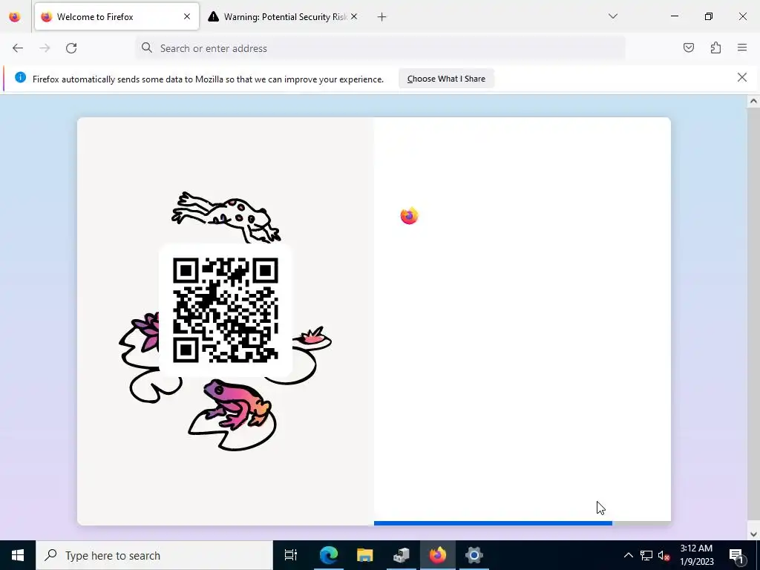Viewport: 760px width, 570px height.
Task: Open the Server Manager taskbar icon
Action: 401,555
